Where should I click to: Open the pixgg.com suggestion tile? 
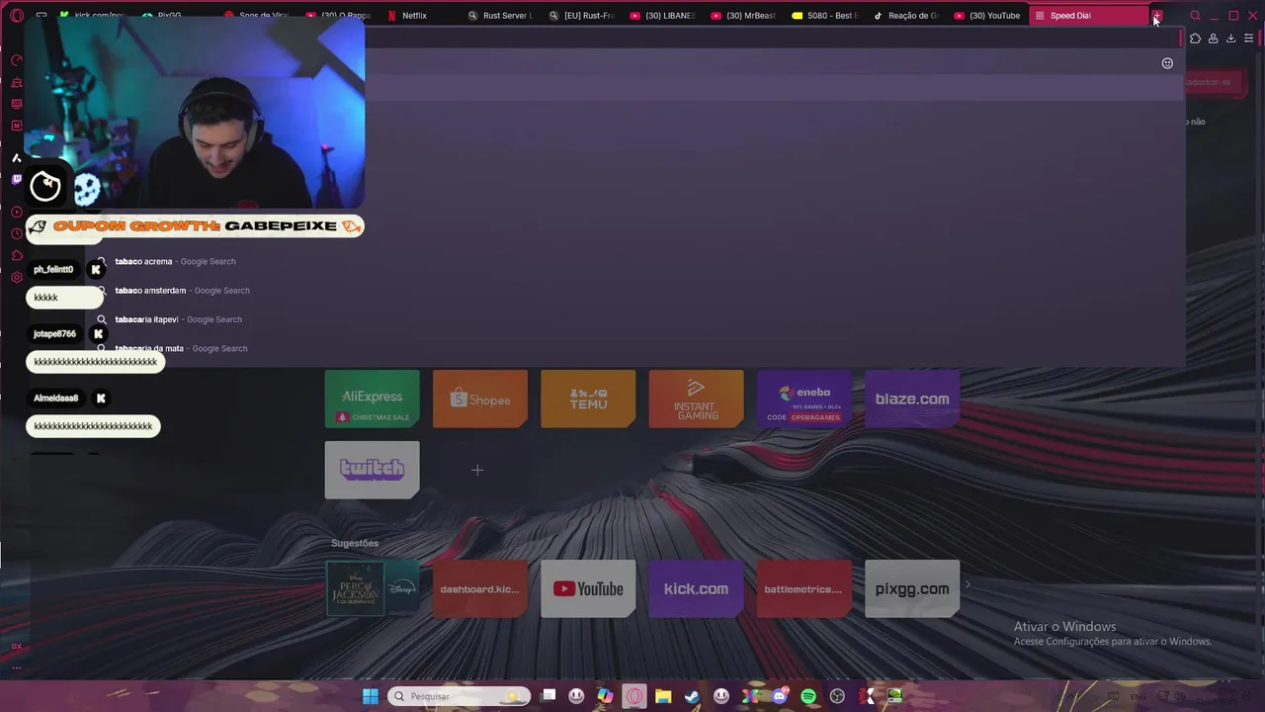[x=912, y=588]
